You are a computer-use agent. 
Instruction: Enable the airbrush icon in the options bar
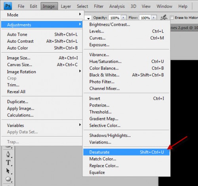[x=164, y=17]
